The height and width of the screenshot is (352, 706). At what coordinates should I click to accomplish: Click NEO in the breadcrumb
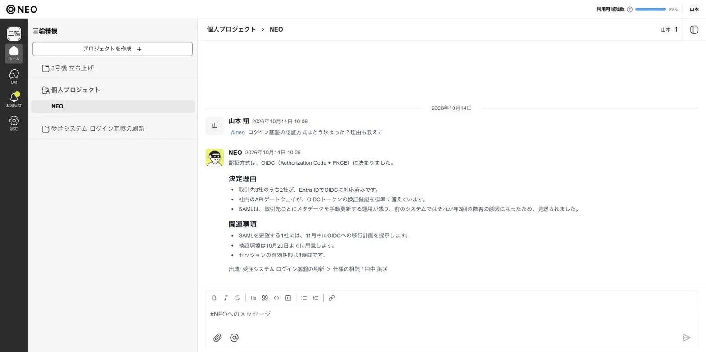pos(276,29)
